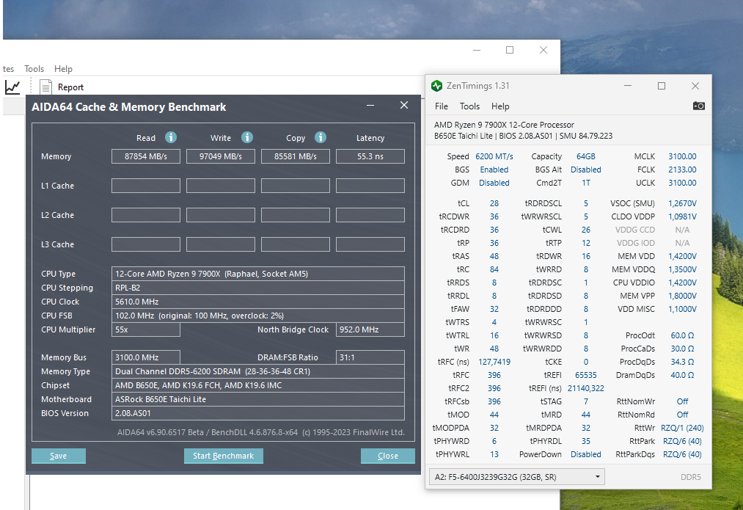Click Capacity value 64GB in ZenTimings
The width and height of the screenshot is (743, 510).
[x=586, y=156]
